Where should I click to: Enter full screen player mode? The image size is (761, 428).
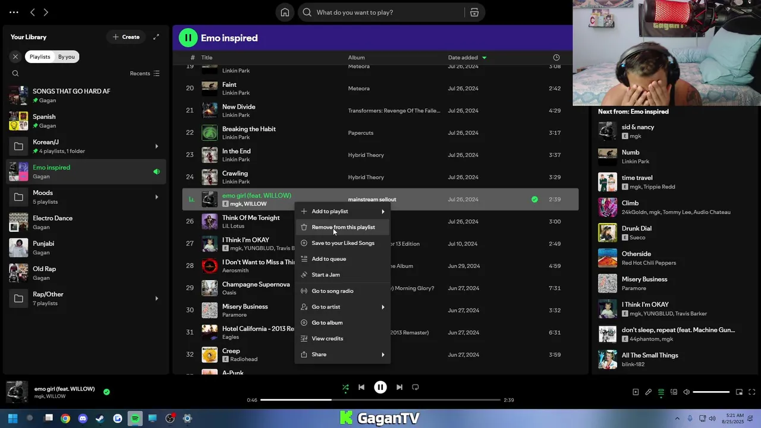751,392
